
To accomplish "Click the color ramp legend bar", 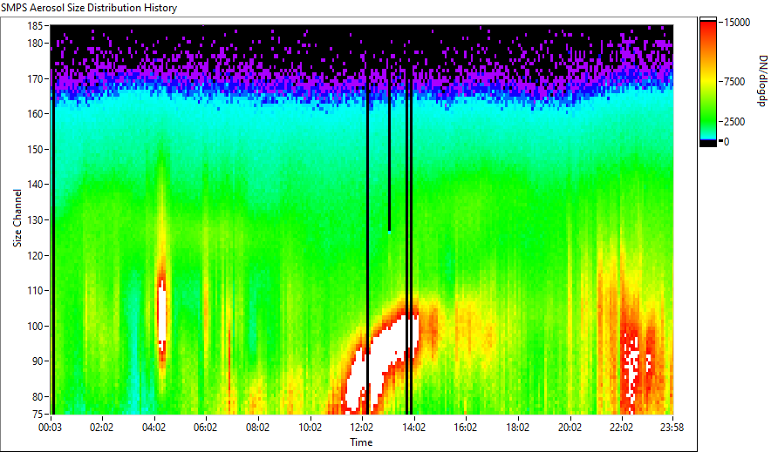I will [708, 82].
